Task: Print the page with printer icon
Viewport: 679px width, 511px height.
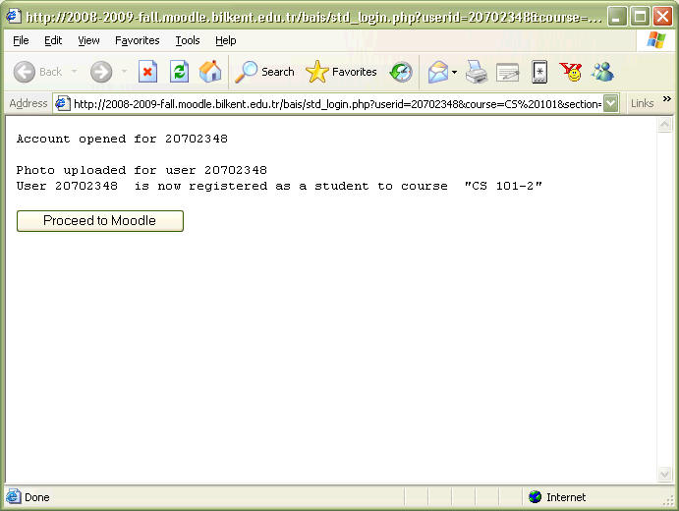Action: tap(477, 72)
